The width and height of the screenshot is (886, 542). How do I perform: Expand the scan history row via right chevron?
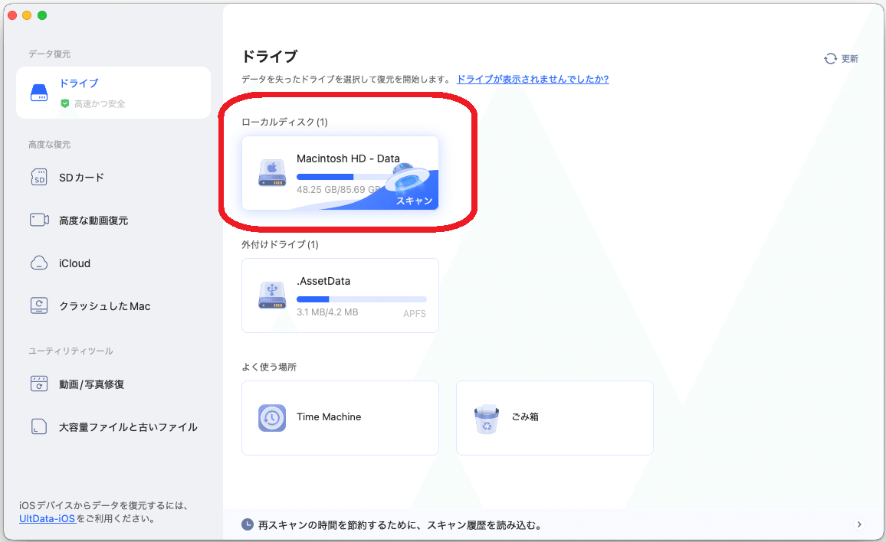tap(859, 524)
